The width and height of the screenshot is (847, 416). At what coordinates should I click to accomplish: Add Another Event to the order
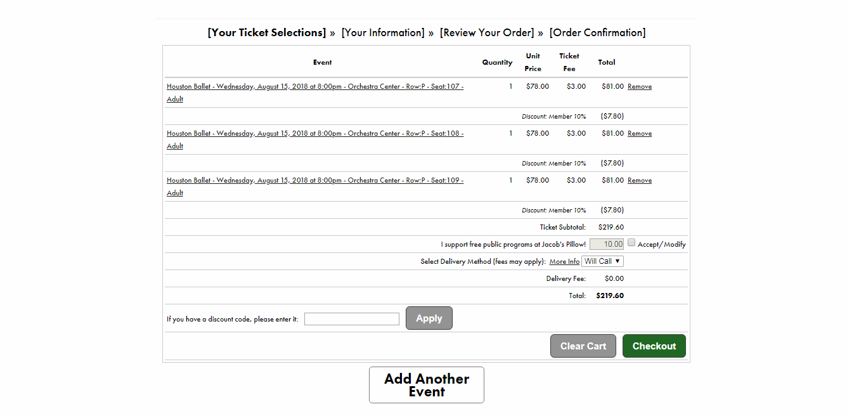pyautogui.click(x=427, y=385)
